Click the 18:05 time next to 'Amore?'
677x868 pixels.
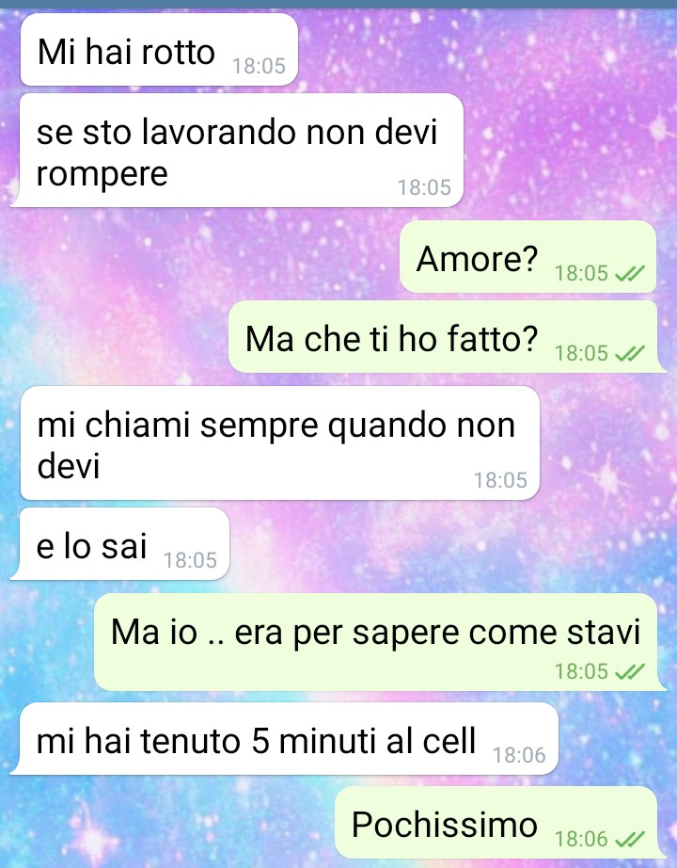[x=581, y=273]
